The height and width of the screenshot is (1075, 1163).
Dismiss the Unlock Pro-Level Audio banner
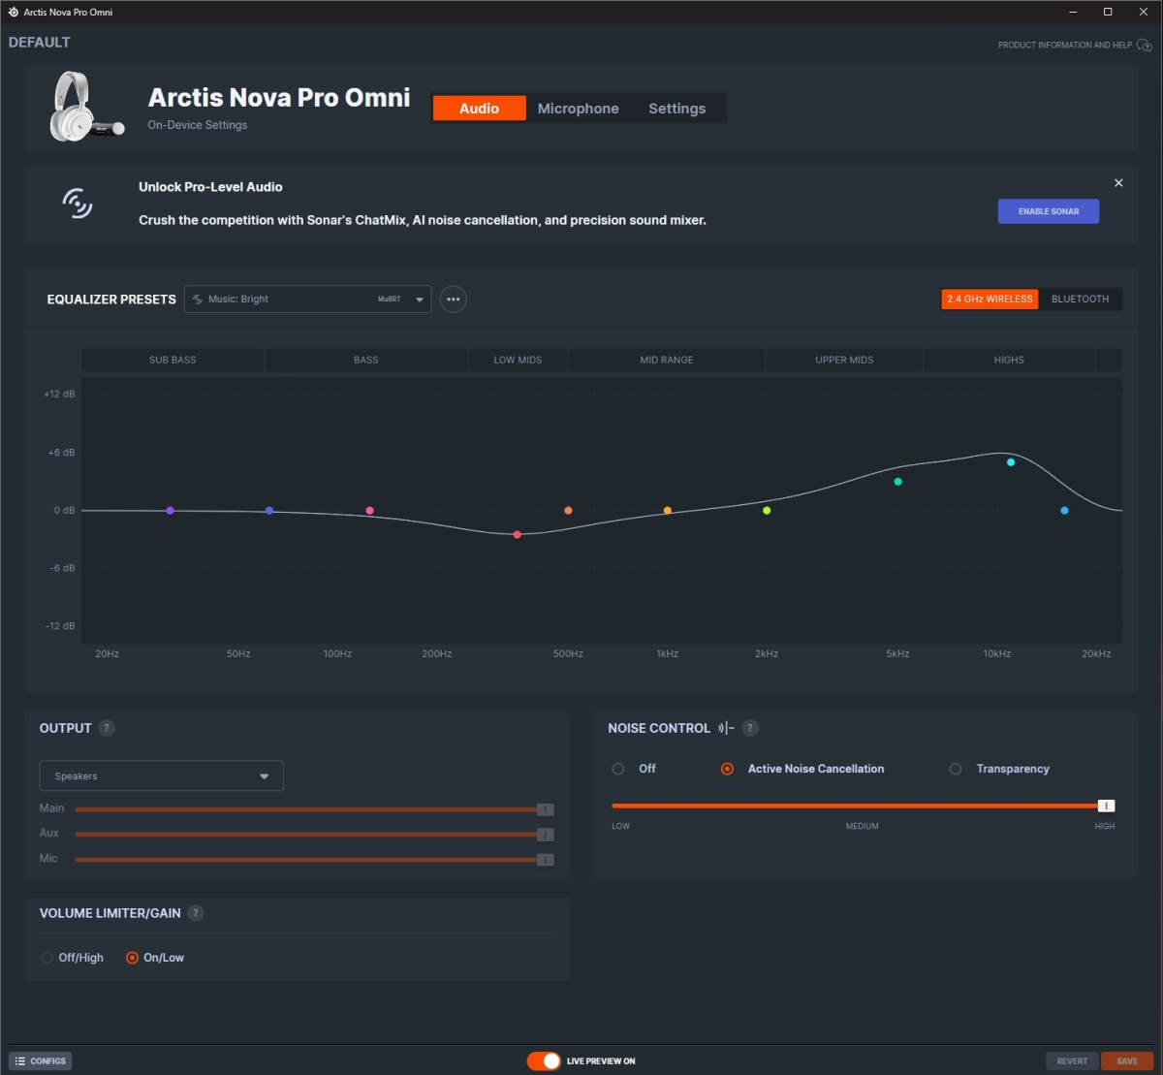(1118, 183)
